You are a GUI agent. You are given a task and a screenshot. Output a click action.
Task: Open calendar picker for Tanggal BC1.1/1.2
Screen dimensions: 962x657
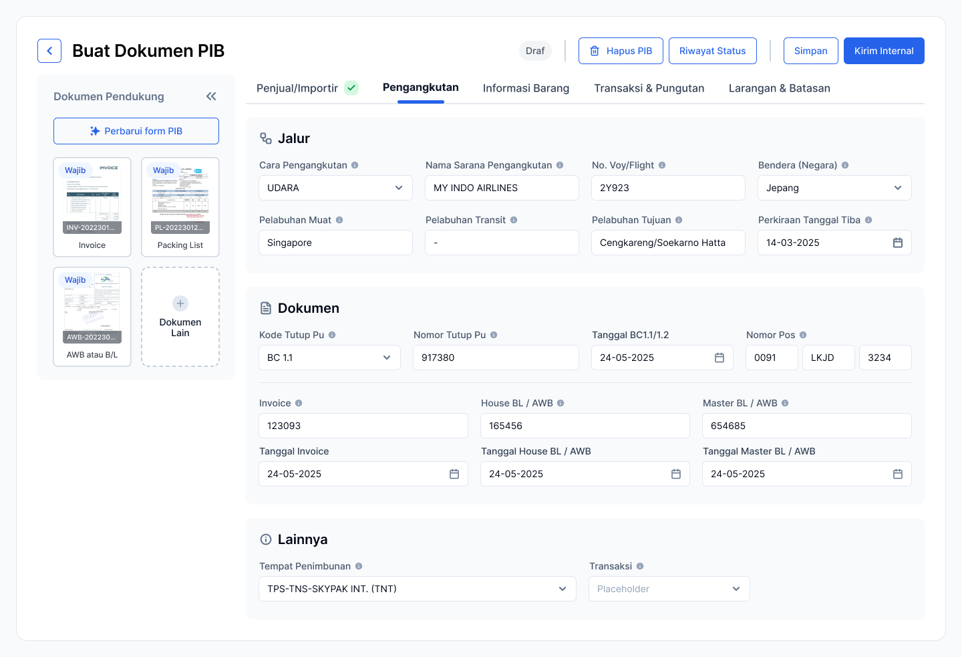click(719, 358)
